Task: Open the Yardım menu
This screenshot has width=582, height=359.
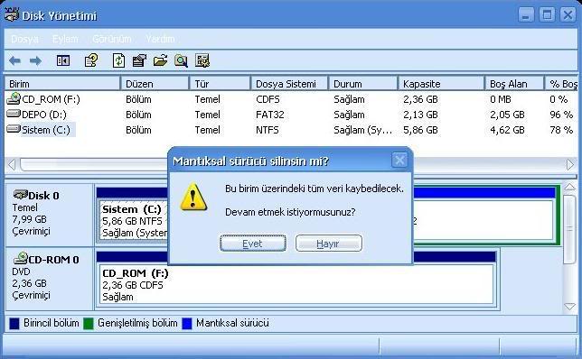Action: tap(160, 39)
